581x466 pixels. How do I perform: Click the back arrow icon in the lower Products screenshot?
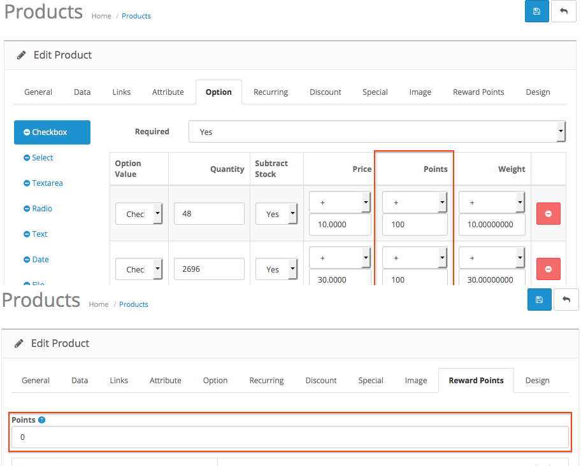tap(566, 299)
